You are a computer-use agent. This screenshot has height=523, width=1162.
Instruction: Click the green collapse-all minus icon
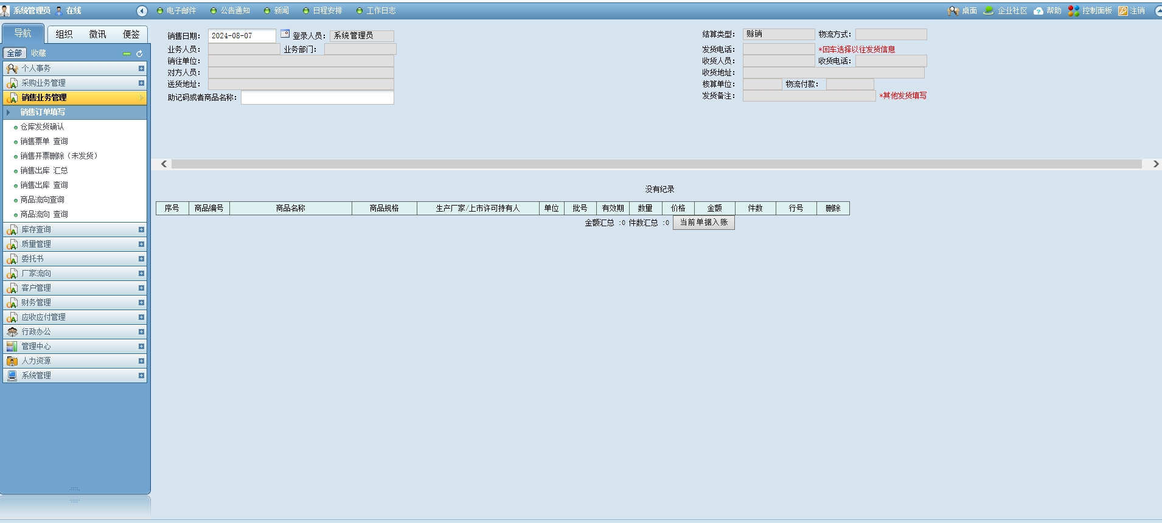127,54
